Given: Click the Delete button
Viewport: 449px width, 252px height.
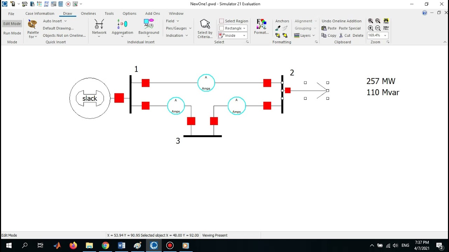Looking at the screenshot, I should pos(358,35).
